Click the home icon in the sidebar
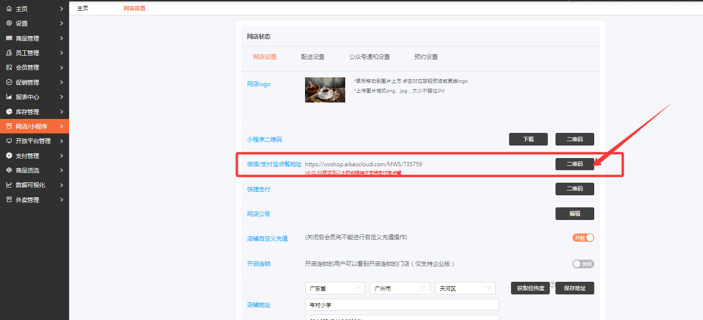Image resolution: width=703 pixels, height=320 pixels. click(9, 9)
